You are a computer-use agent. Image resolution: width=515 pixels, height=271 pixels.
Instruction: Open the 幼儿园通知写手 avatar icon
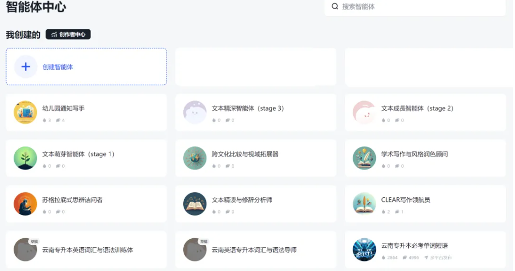(x=25, y=113)
